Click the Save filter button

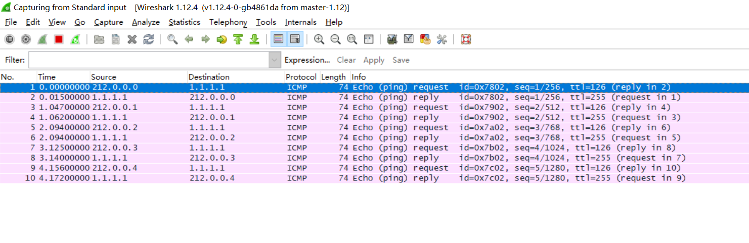tap(401, 60)
